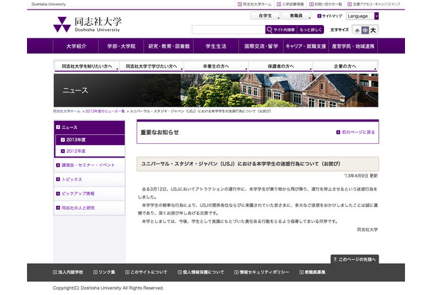Click the USJ apology article title
The width and height of the screenshot is (432, 295).
pyautogui.click(x=240, y=164)
